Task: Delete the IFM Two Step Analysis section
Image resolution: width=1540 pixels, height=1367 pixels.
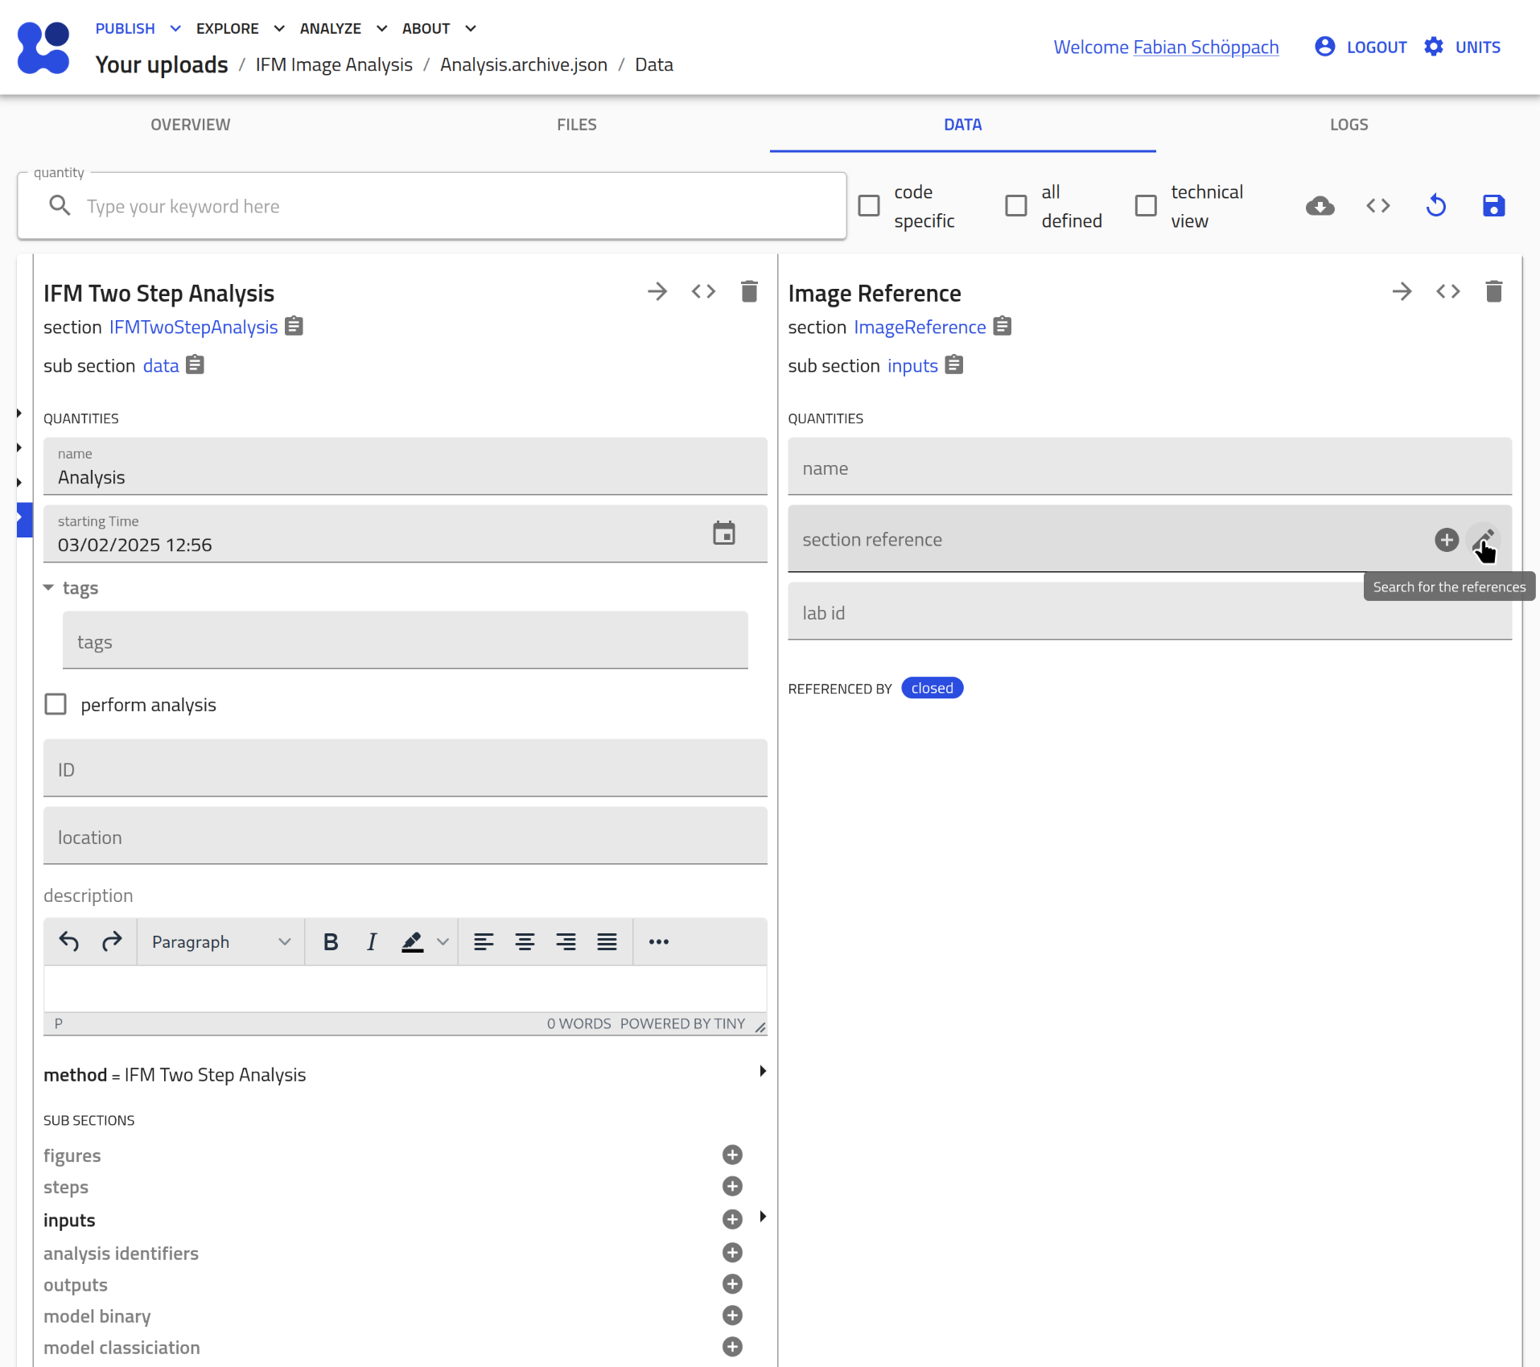Action: 748,291
